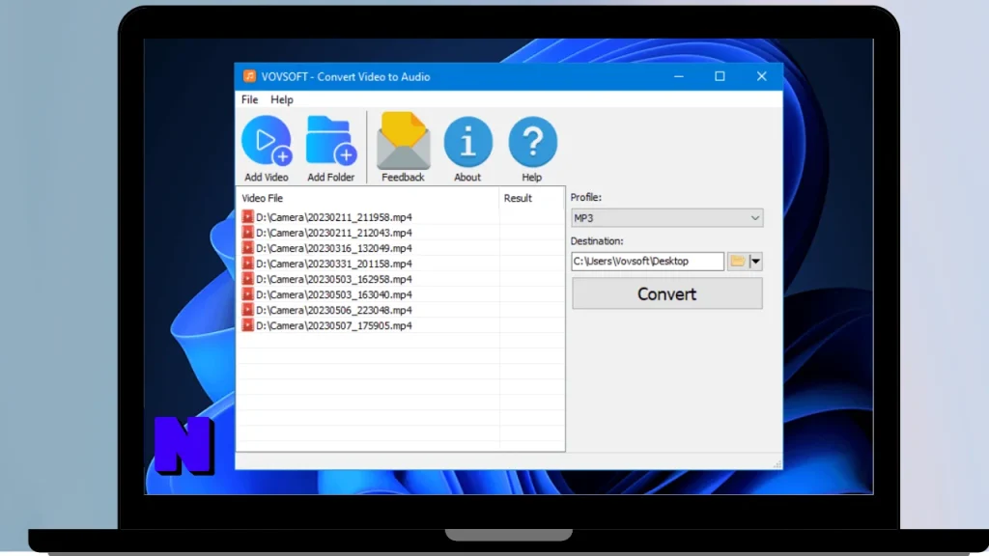
Task: Select file 20230211_211958.mp4
Action: pos(333,217)
